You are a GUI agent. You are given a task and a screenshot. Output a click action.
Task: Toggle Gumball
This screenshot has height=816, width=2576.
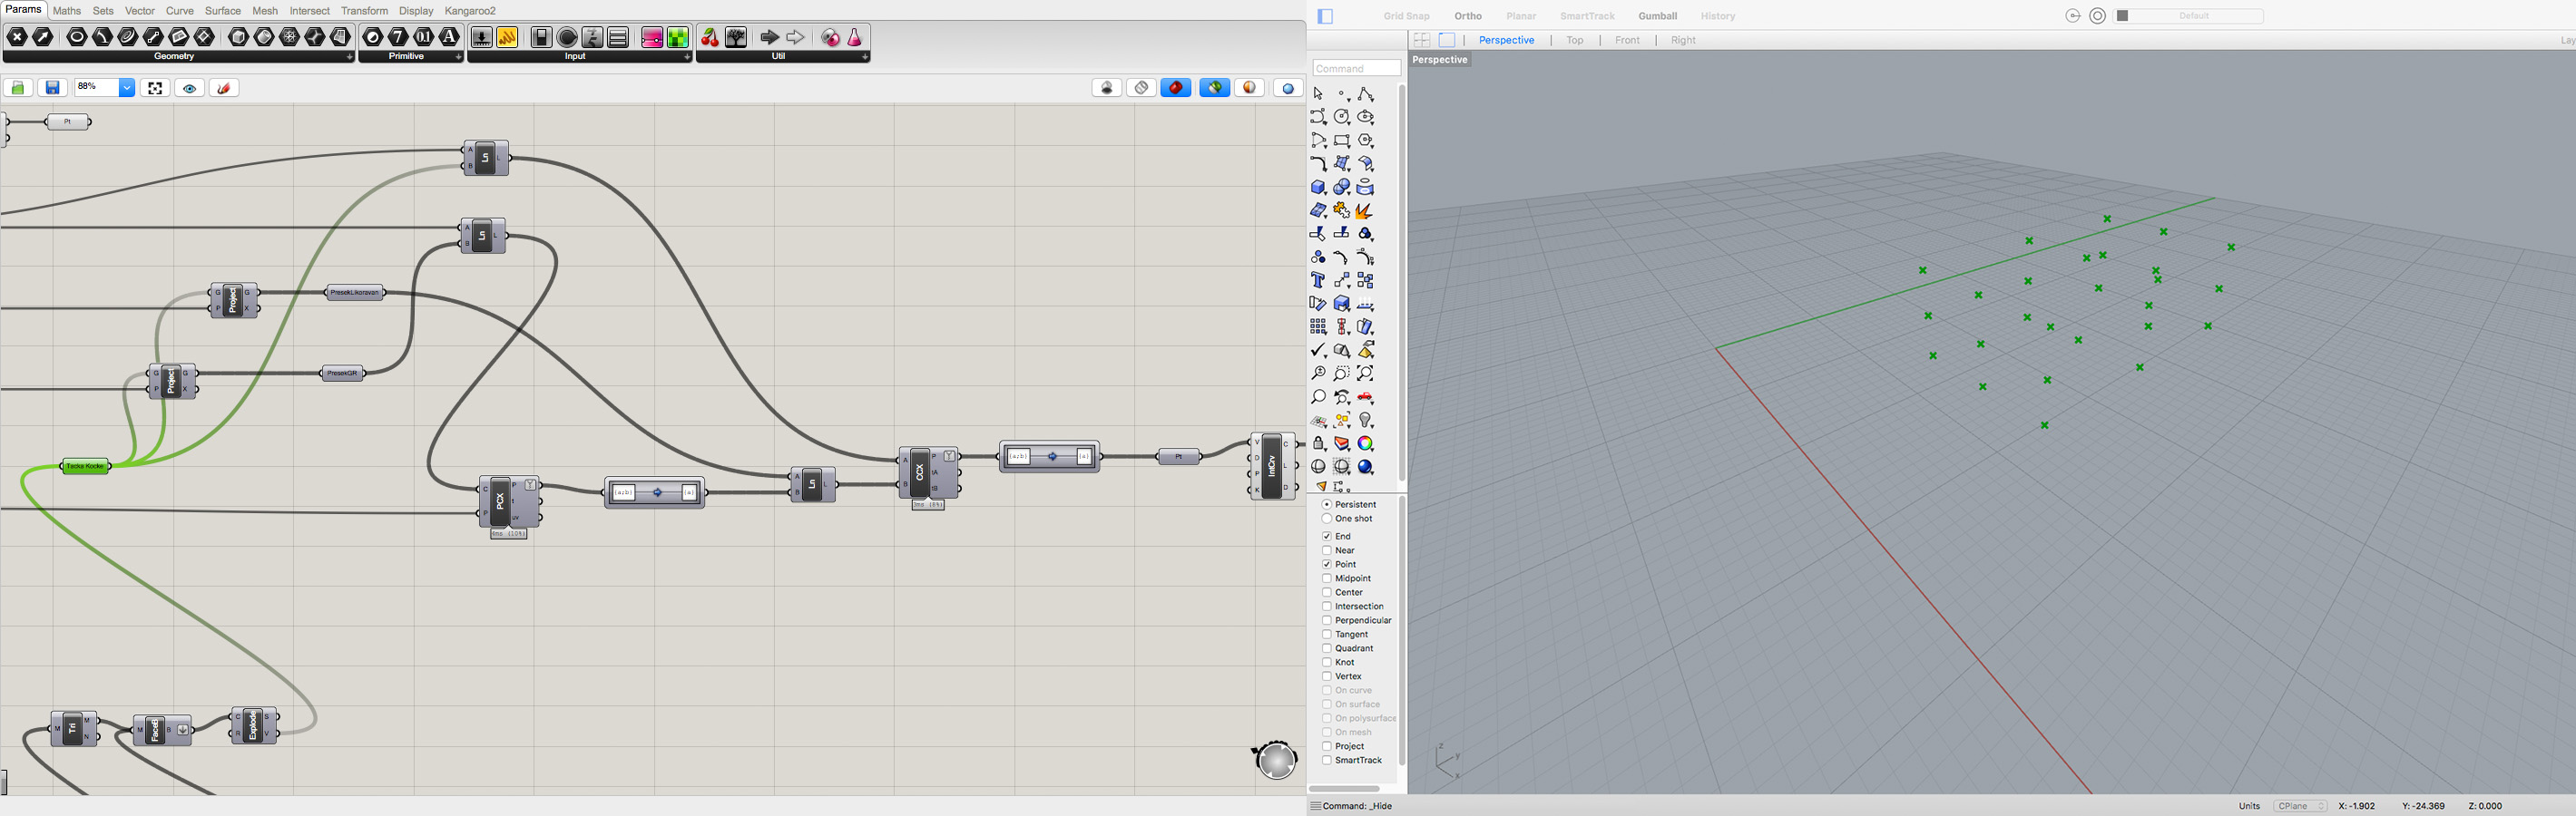coord(1657,16)
